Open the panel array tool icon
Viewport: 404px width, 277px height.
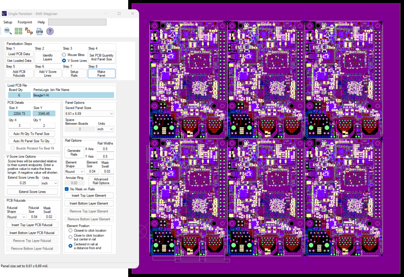(x=18, y=31)
